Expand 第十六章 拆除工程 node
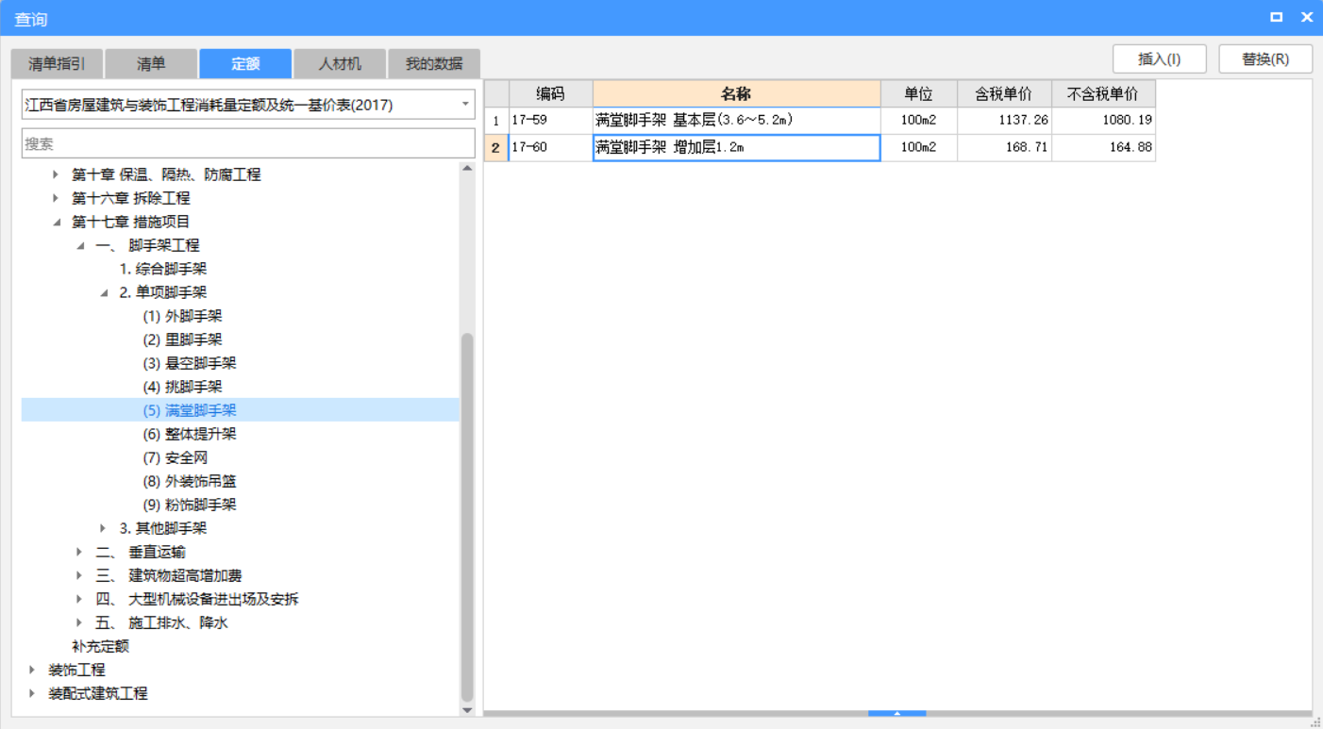The height and width of the screenshot is (729, 1323). [56, 198]
